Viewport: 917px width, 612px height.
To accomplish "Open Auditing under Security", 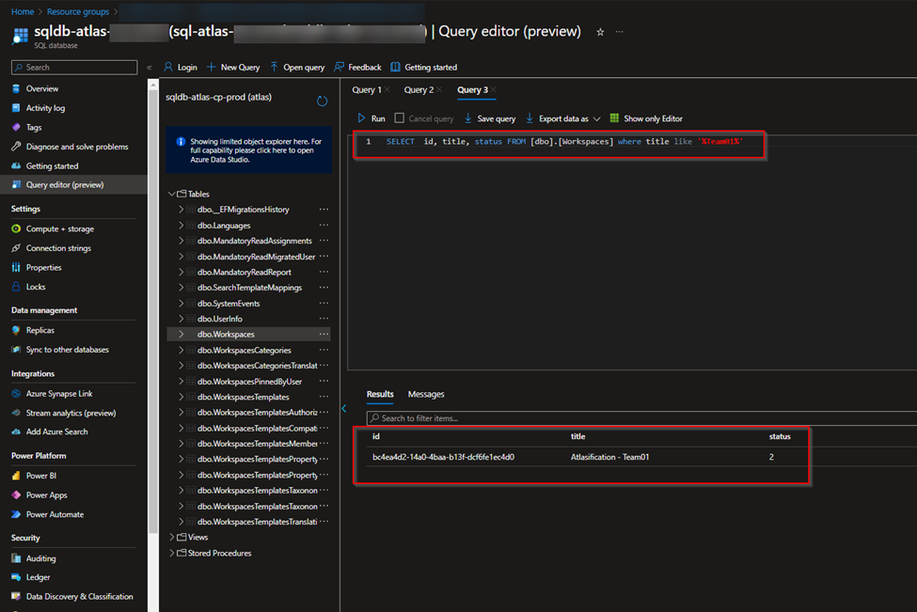I will tap(40, 558).
